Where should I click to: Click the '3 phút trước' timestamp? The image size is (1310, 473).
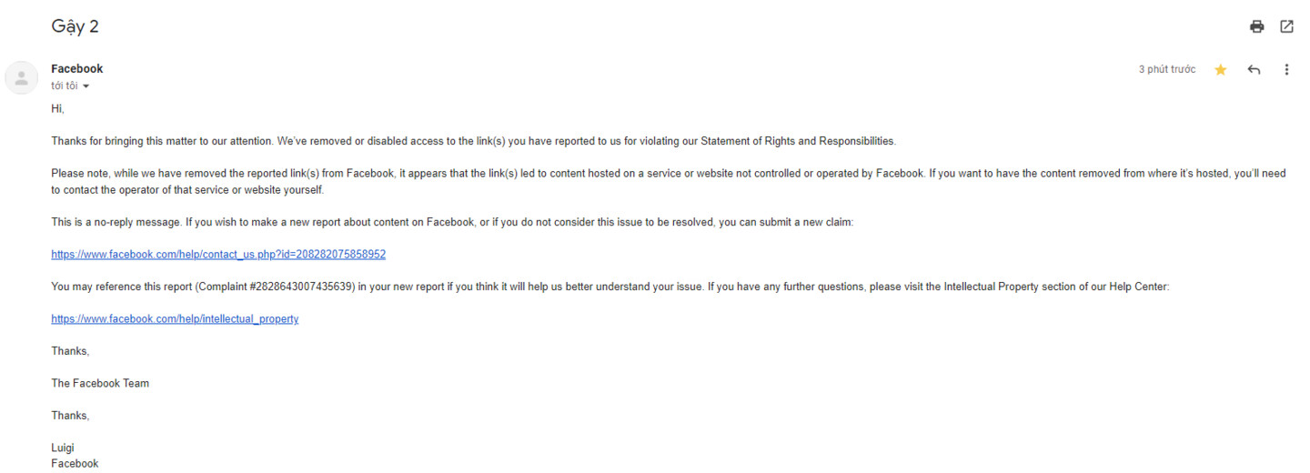[1167, 70]
